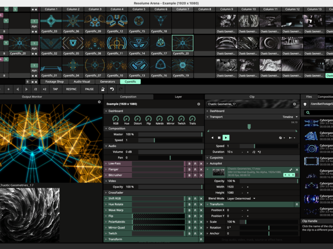The height and width of the screenshot is (249, 333).
Task: Click the Composition Master slider
Action: click(x=170, y=134)
